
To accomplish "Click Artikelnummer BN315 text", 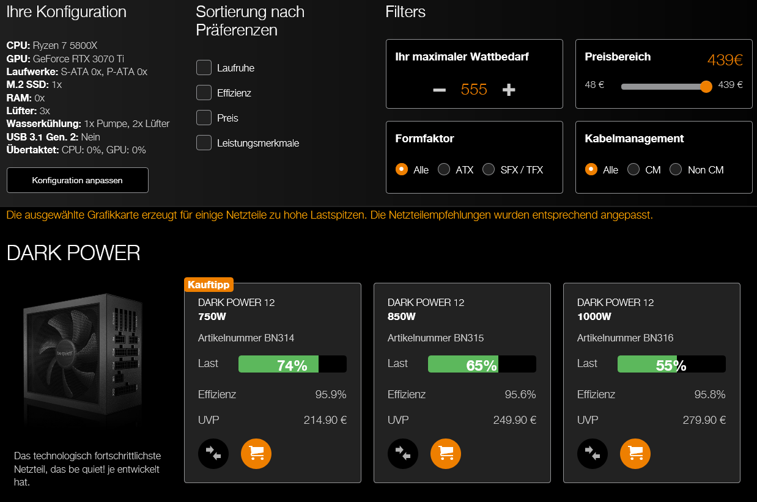I will [436, 338].
